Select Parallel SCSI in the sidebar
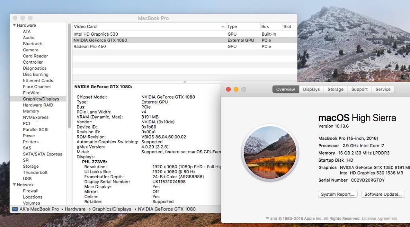This screenshot has height=227, width=410. pyautogui.click(x=36, y=129)
